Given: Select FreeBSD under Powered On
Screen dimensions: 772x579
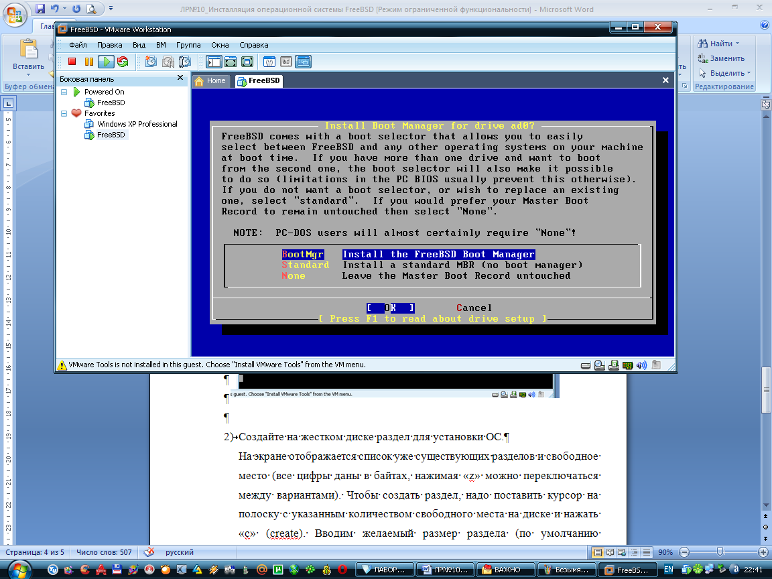Looking at the screenshot, I should click(x=111, y=103).
